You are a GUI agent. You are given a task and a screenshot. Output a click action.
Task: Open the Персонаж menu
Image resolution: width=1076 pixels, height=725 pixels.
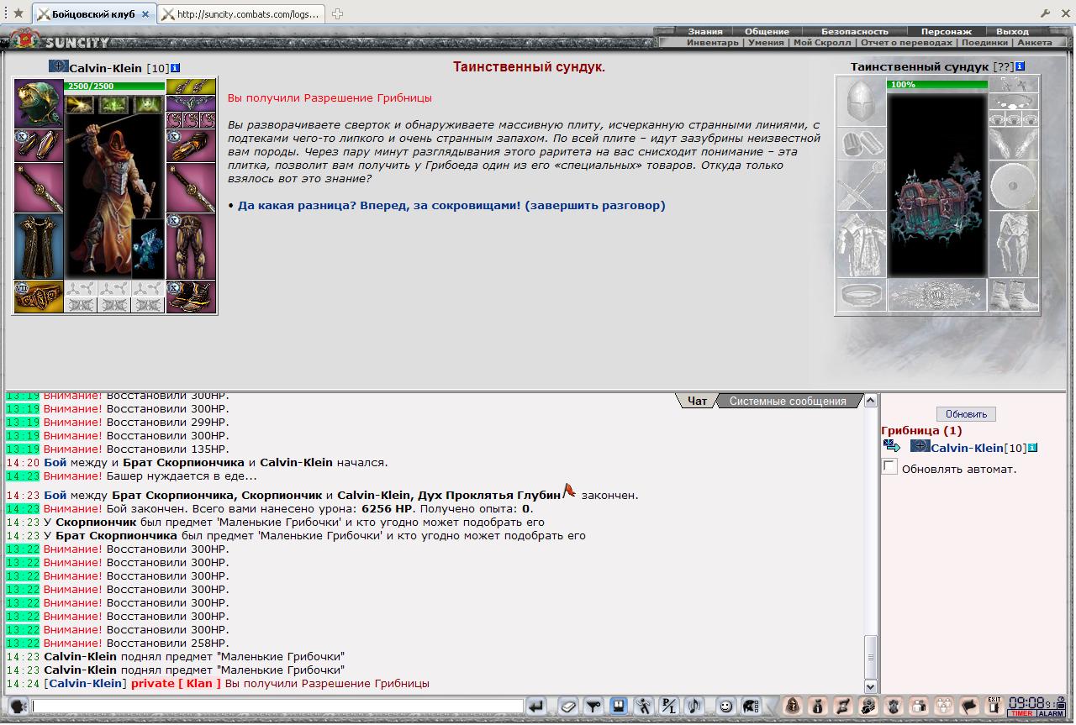(946, 31)
